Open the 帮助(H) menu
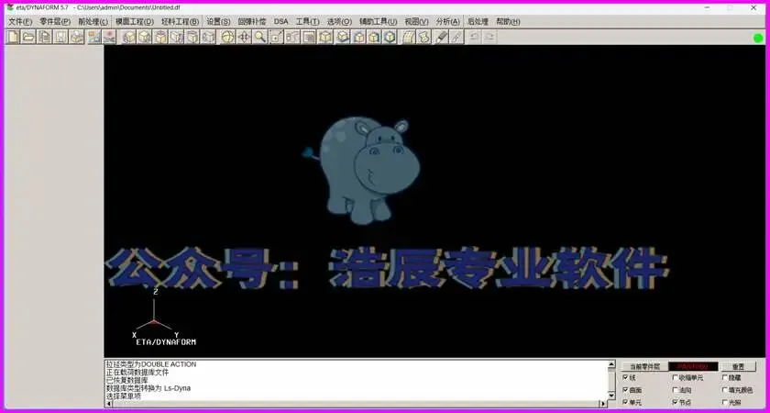 508,22
